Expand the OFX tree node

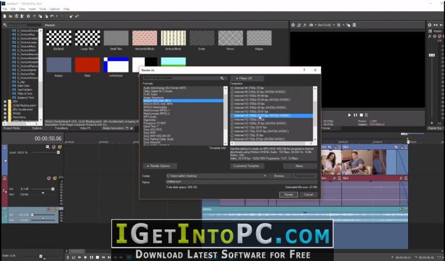5,102
